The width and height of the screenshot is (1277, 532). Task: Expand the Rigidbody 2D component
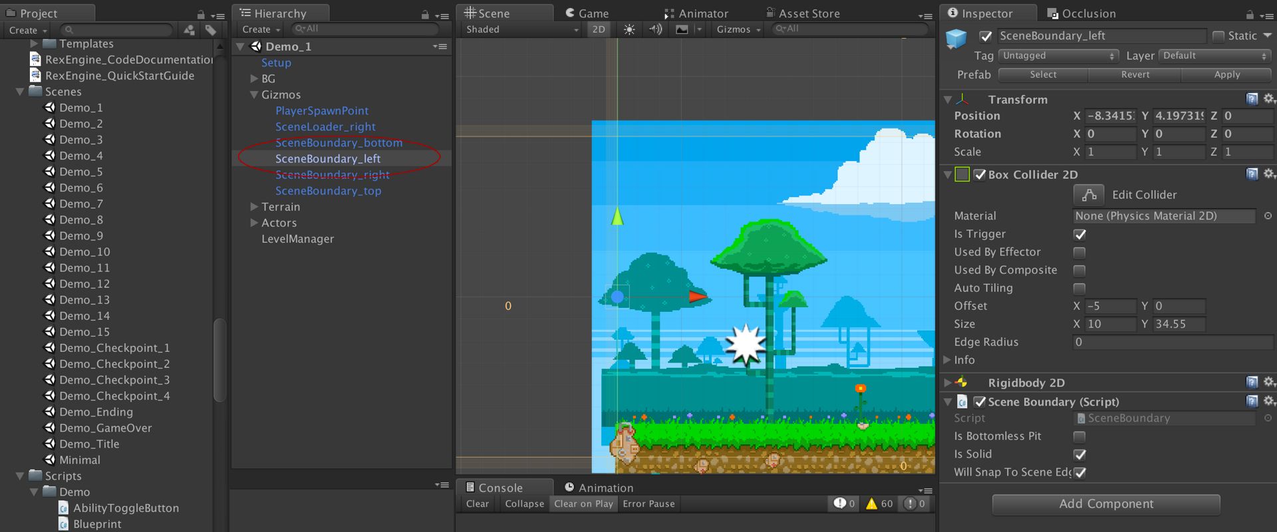948,383
